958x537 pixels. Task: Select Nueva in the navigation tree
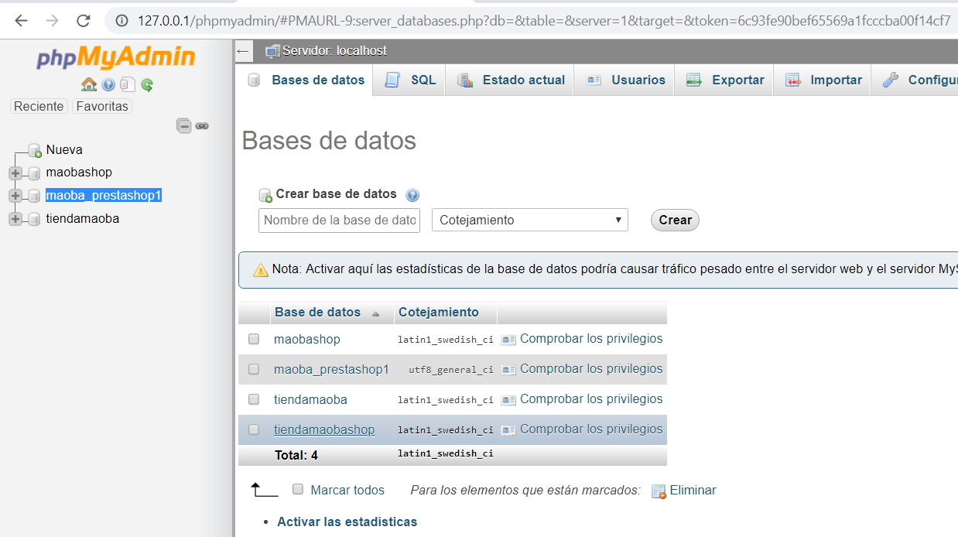(64, 149)
